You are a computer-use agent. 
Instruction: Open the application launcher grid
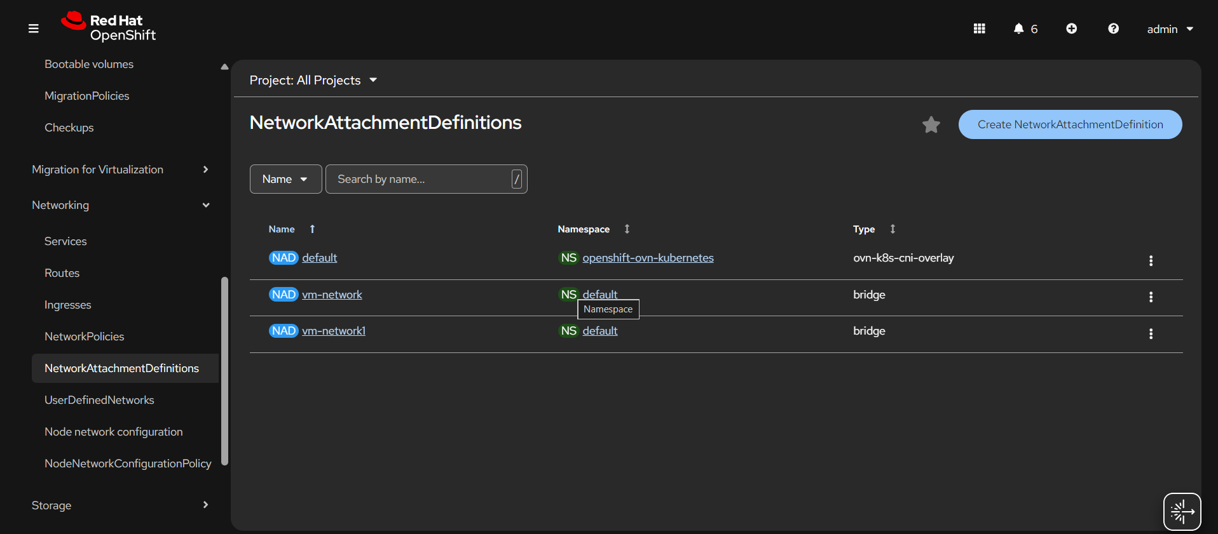[979, 29]
